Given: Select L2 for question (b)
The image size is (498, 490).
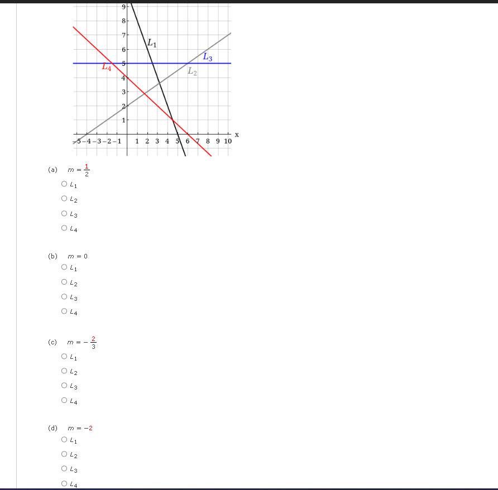Looking at the screenshot, I should tap(65, 282).
